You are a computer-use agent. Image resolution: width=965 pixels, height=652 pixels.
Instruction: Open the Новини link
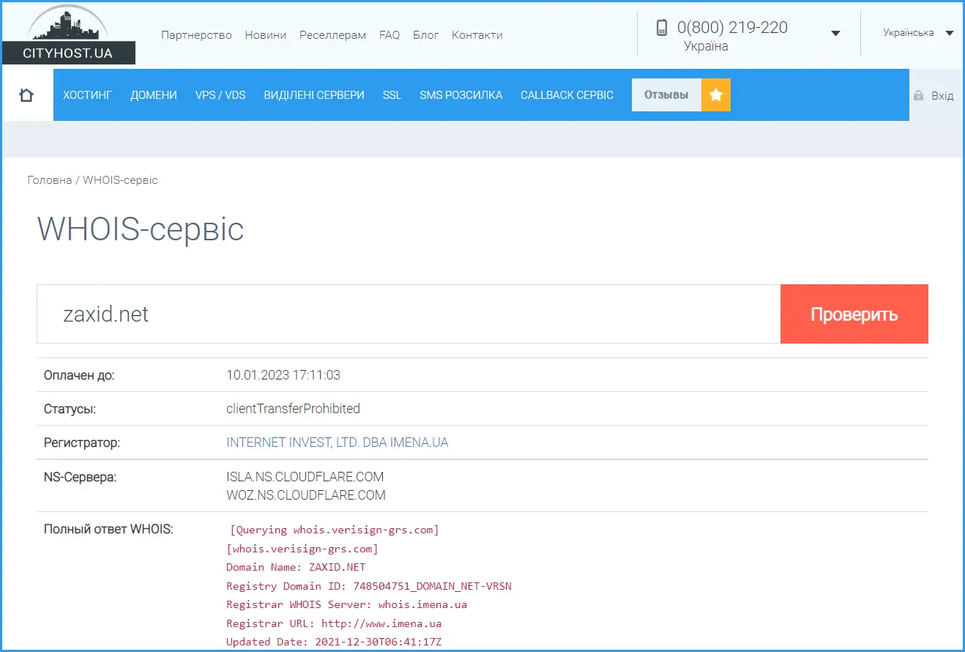(266, 35)
